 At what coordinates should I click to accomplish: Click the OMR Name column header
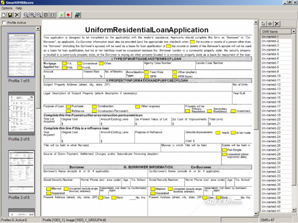click(x=276, y=32)
